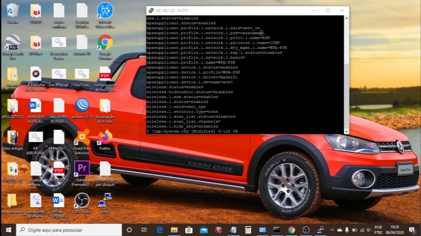This screenshot has width=421, height=236.
Task: Open network Wi-Fi tray icon
Action: (x=362, y=230)
